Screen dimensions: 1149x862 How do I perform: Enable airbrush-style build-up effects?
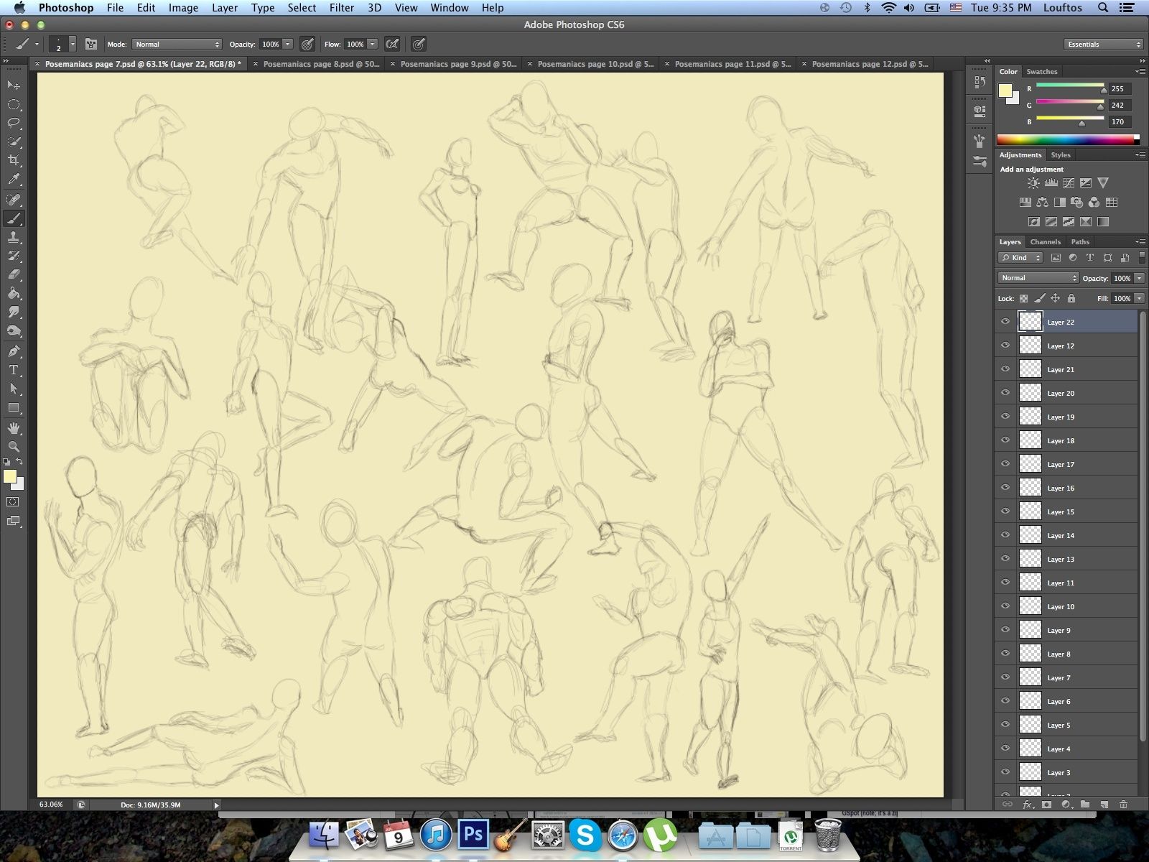(392, 45)
